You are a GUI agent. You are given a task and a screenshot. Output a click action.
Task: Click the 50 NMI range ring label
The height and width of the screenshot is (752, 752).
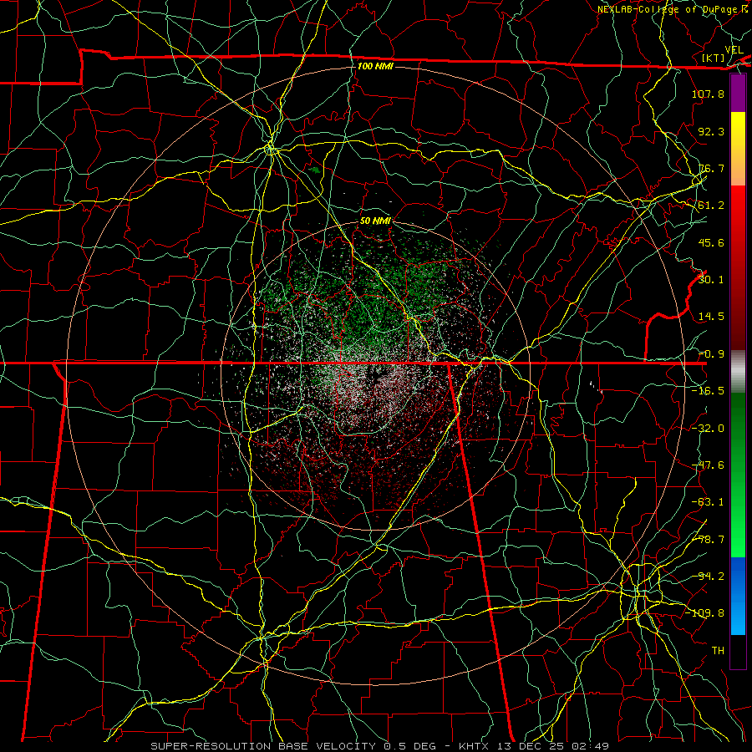[x=375, y=221]
